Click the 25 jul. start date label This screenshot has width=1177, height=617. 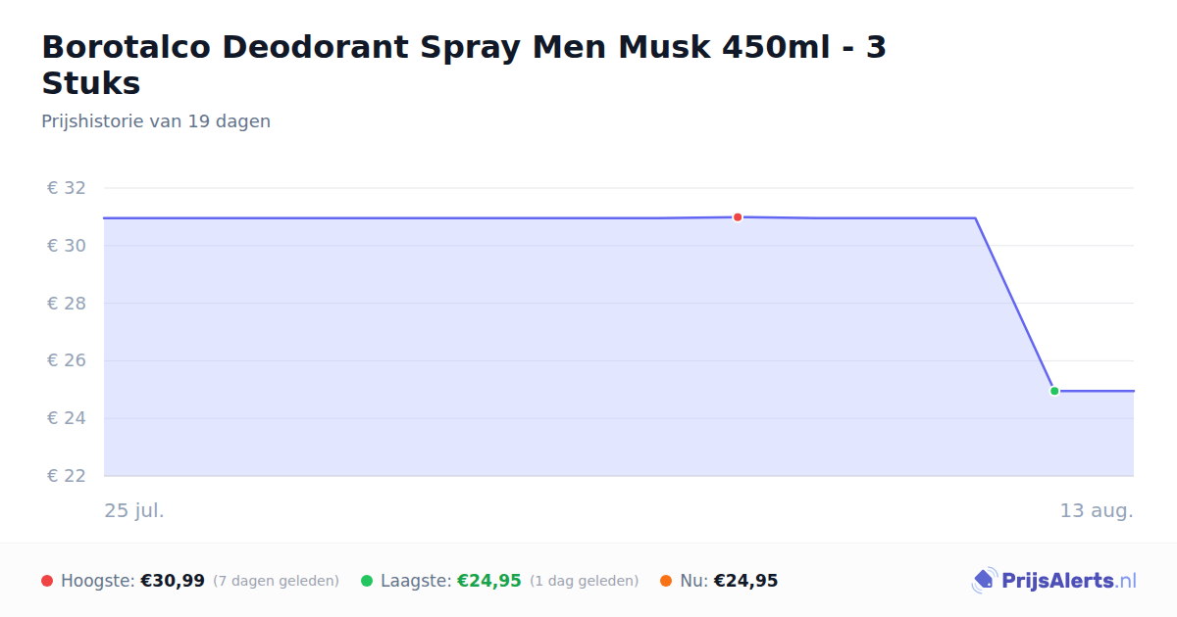point(134,510)
